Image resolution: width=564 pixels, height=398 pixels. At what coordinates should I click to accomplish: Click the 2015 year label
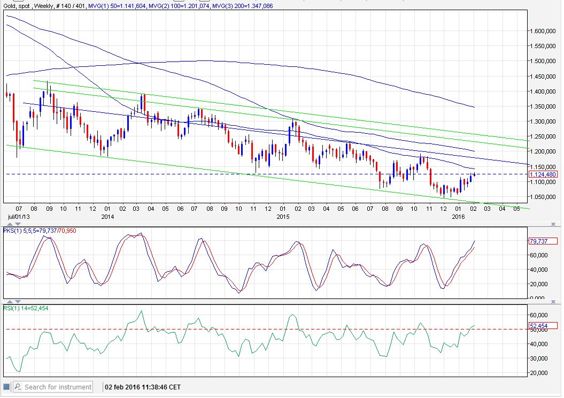(x=283, y=217)
